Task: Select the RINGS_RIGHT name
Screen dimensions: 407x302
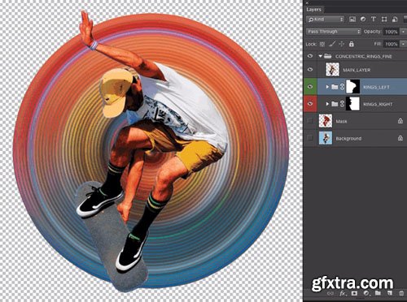Action: coord(378,104)
